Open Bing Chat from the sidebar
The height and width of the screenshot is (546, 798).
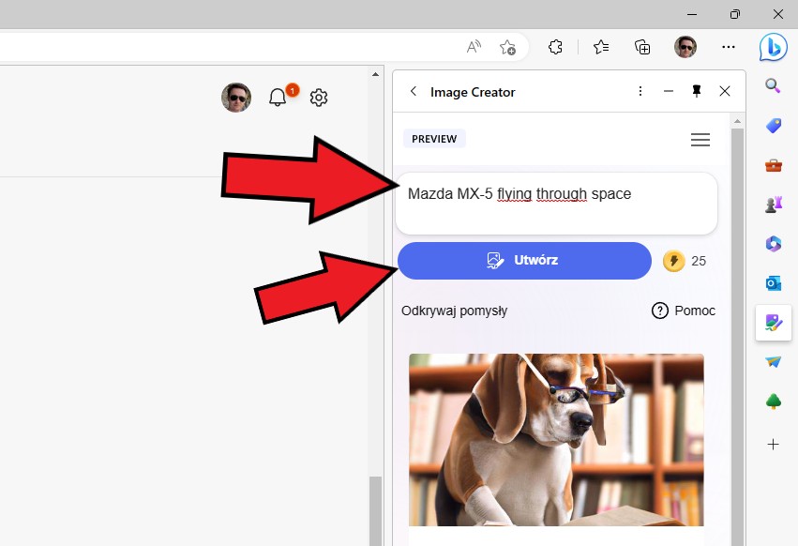tap(773, 48)
